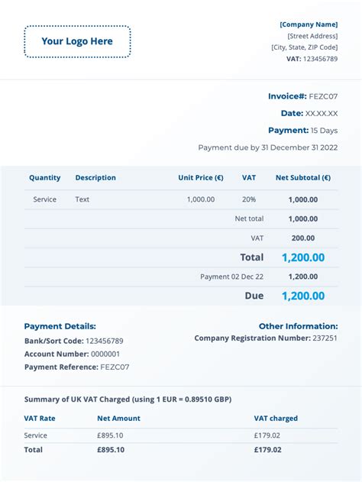Image resolution: width=362 pixels, height=482 pixels.
Task: Select the [Company Name] field
Action: tap(309, 24)
